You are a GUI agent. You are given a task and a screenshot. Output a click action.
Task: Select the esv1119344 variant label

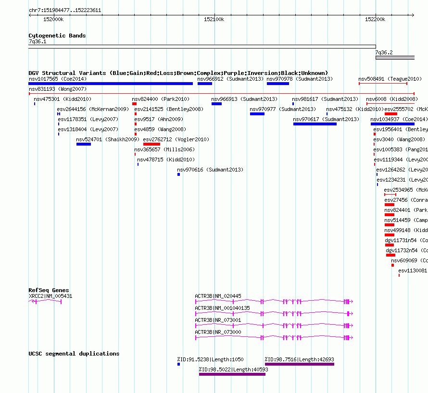click(x=401, y=160)
